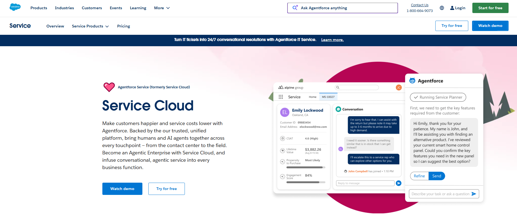Click the Engagement Score icon
517x218 pixels.
point(283,177)
